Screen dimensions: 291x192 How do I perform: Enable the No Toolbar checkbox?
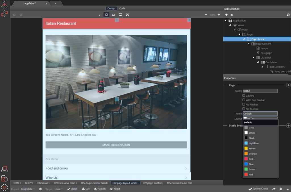[x=244, y=109]
